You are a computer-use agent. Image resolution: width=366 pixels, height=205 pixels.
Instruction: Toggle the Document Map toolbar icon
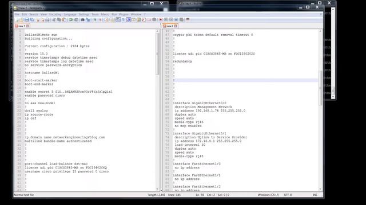(138, 20)
